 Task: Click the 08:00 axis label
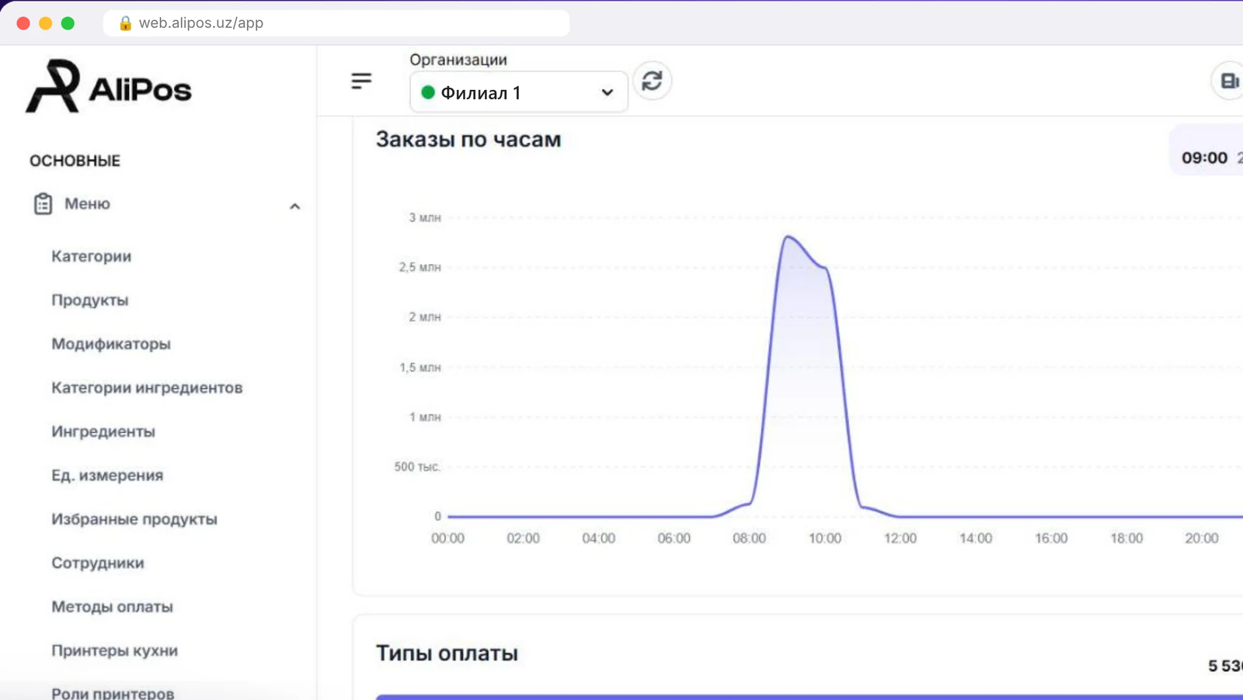tap(749, 539)
